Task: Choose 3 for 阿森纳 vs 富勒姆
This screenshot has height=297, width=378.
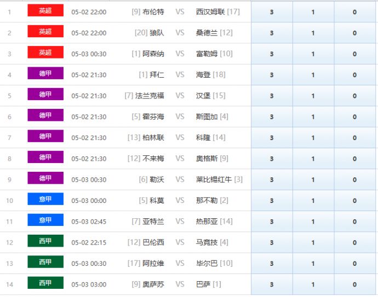Action: [272, 54]
